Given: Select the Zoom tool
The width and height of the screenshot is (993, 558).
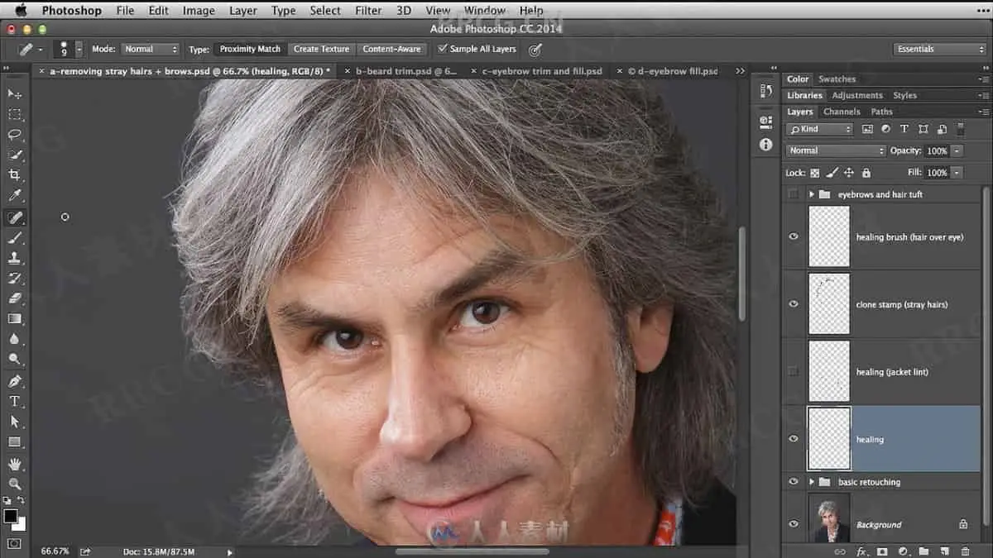Looking at the screenshot, I should 14,484.
